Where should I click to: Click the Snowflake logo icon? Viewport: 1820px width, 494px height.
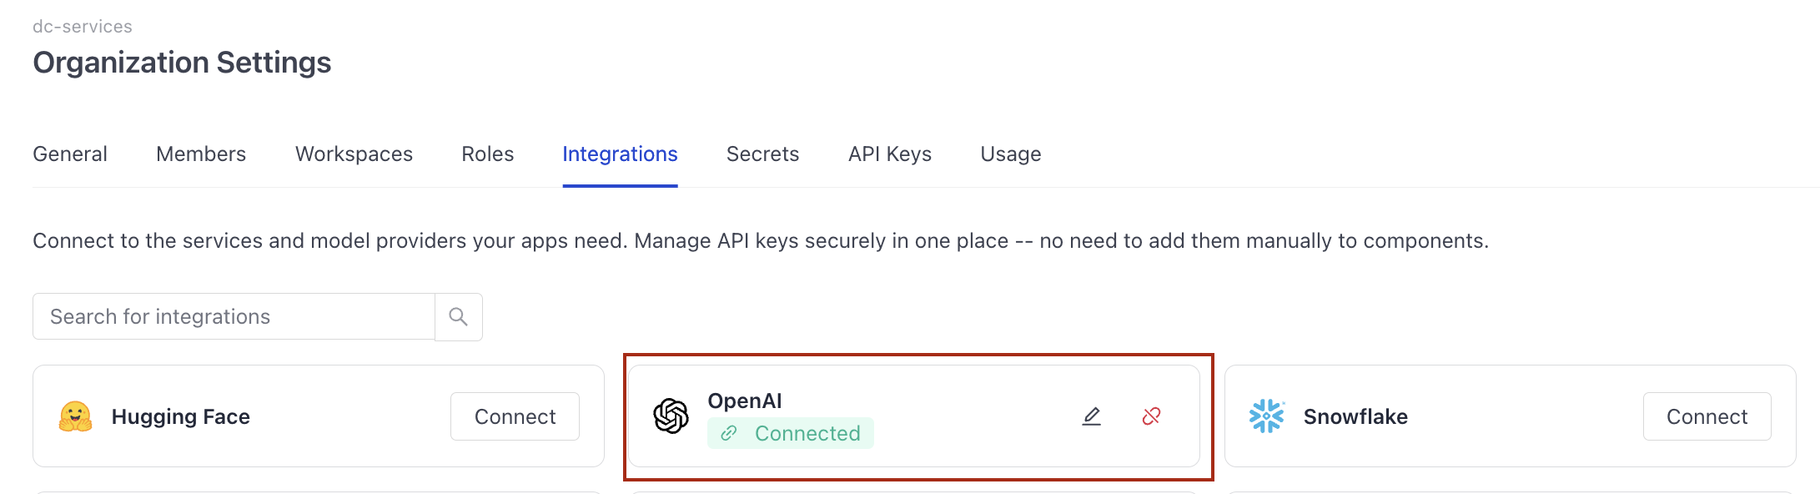coord(1267,416)
